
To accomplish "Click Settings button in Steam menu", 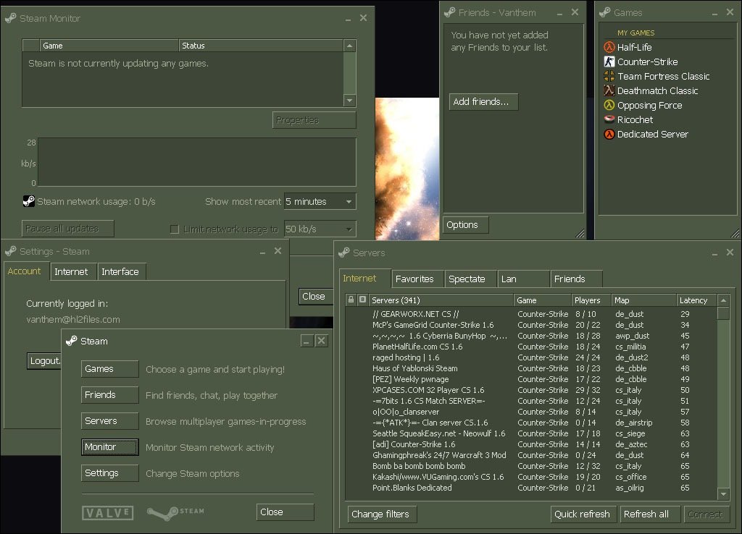I will [110, 473].
